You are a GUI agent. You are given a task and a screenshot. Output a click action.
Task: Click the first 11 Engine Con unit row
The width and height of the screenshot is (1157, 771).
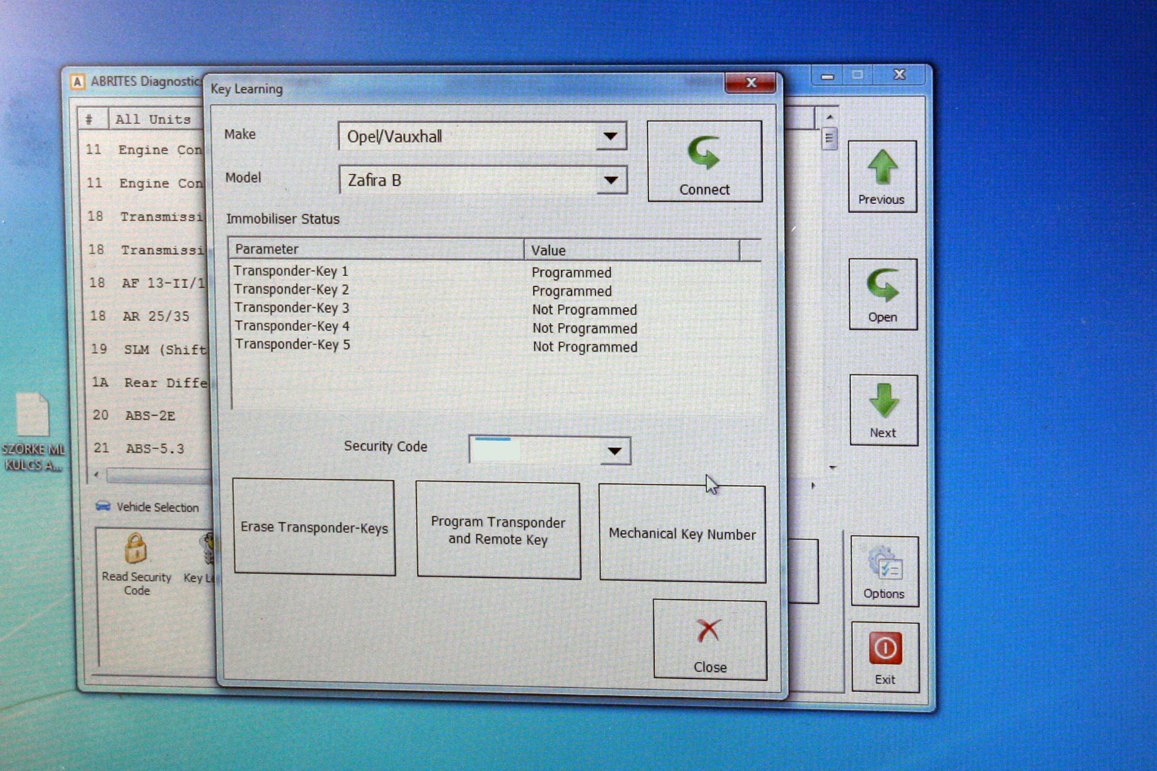[145, 150]
